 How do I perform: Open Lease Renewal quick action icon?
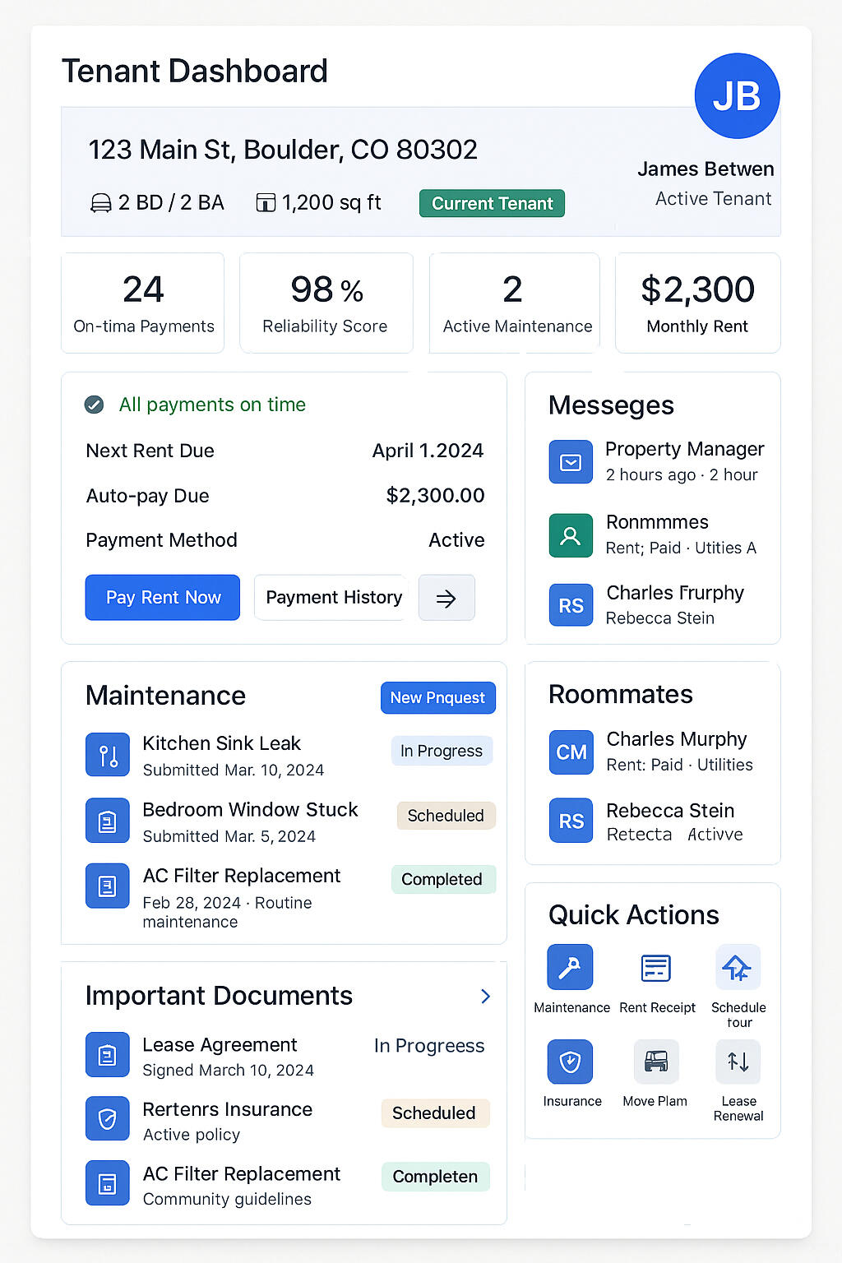point(738,1062)
